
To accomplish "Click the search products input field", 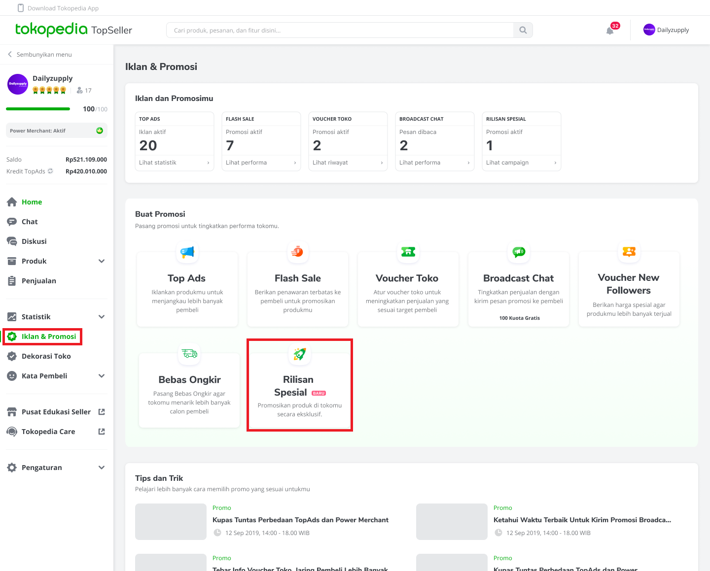I will (x=340, y=30).
